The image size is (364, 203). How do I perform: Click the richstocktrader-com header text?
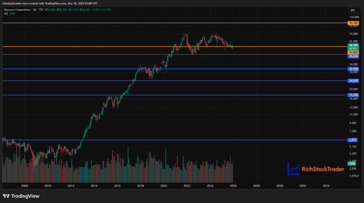[15, 4]
